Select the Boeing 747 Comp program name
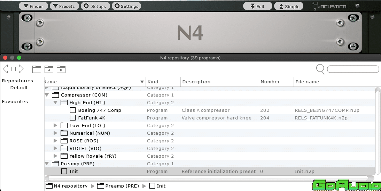The width and height of the screenshot is (381, 191). point(100,110)
